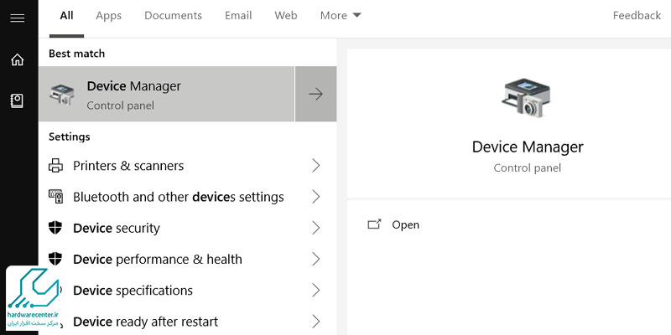Expand the Printers & scanners chevron
The image size is (671, 335).
point(315,166)
